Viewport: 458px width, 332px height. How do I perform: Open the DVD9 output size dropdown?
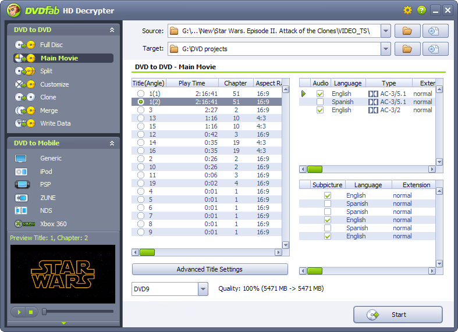203,289
